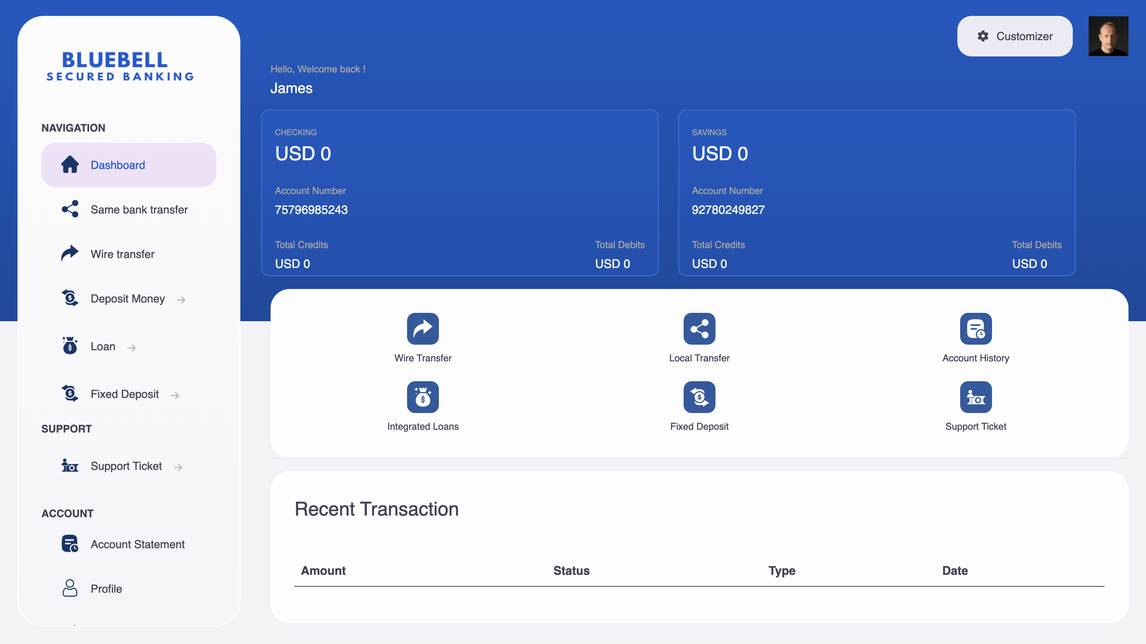The height and width of the screenshot is (644, 1146).
Task: Open the Profile menu item
Action: (106, 588)
